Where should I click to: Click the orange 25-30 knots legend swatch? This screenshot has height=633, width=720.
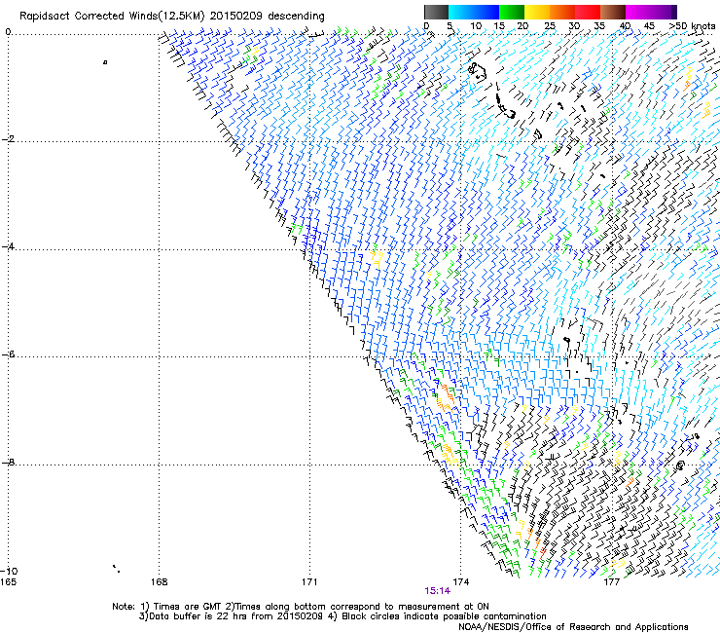[562, 12]
